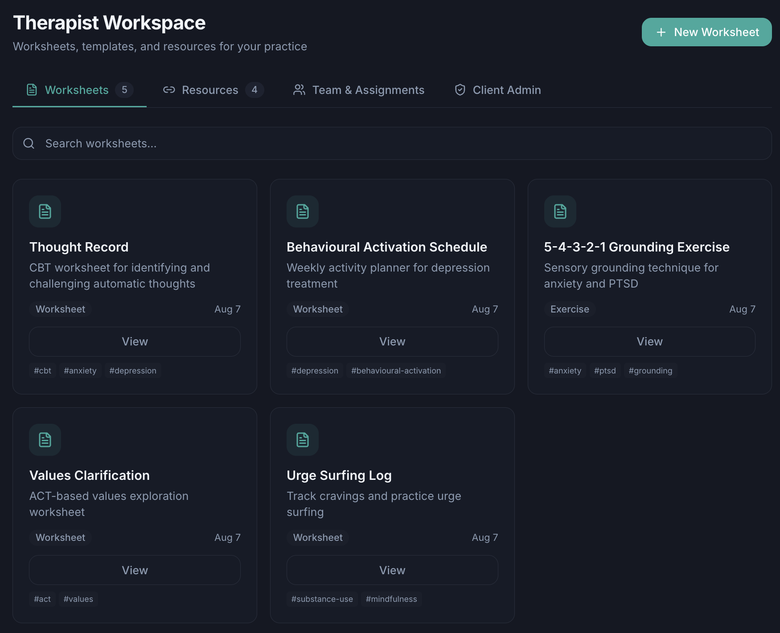Click the Resources tab link icon
This screenshot has width=780, height=633.
tap(169, 90)
